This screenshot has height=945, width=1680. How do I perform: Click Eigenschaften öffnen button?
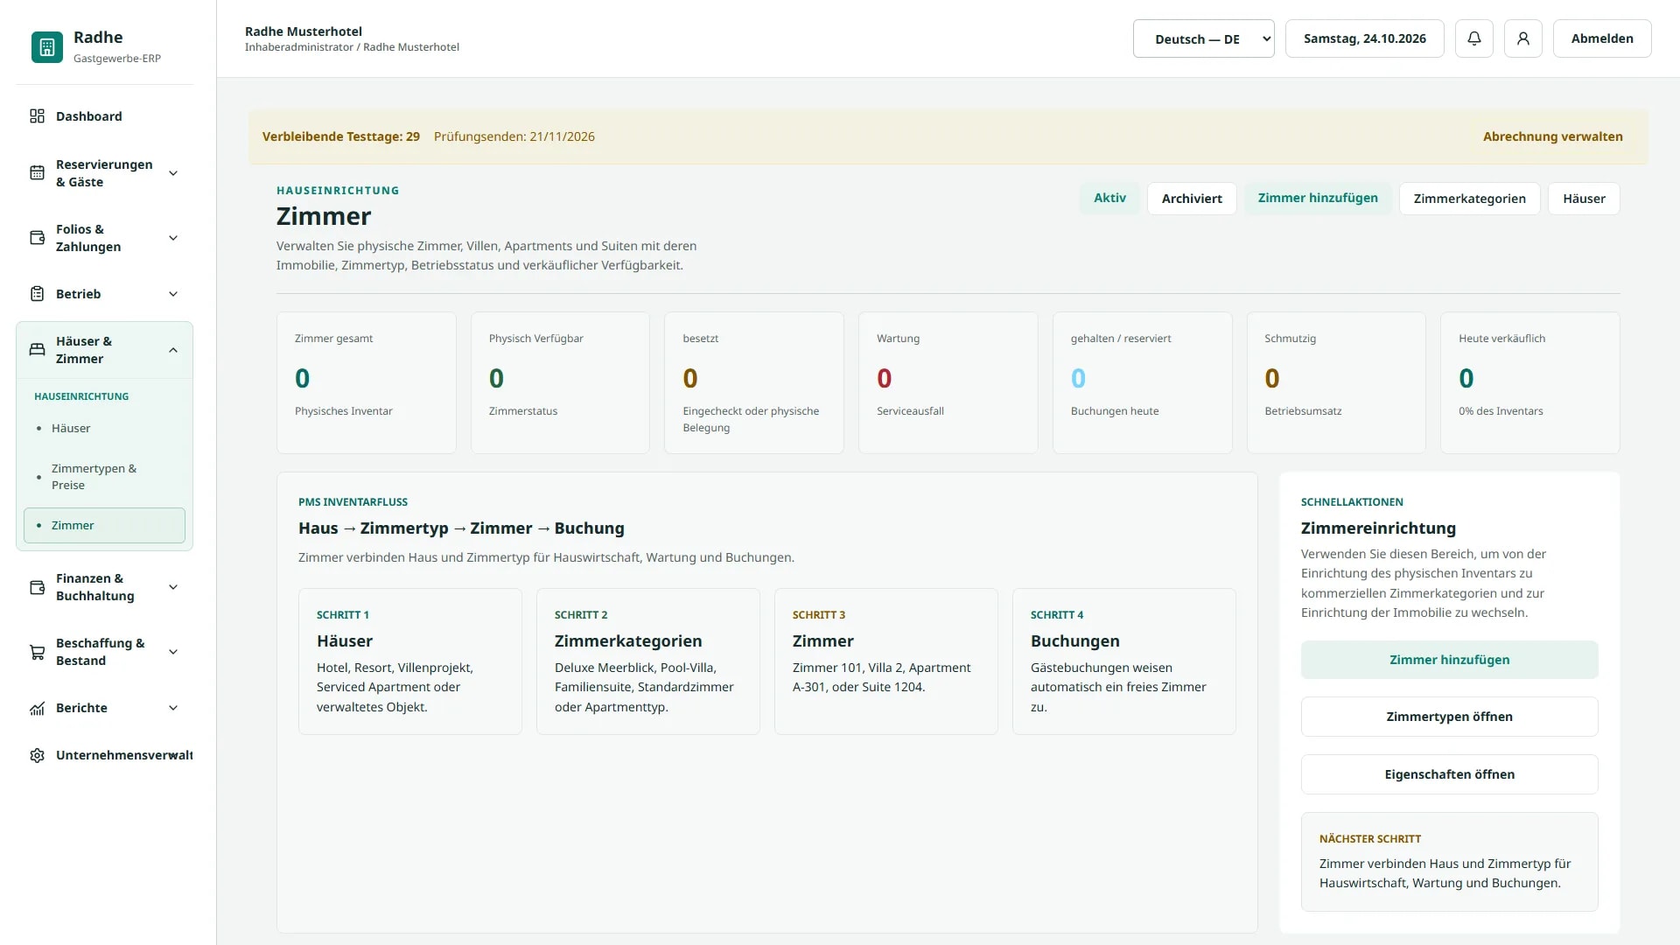click(1449, 774)
